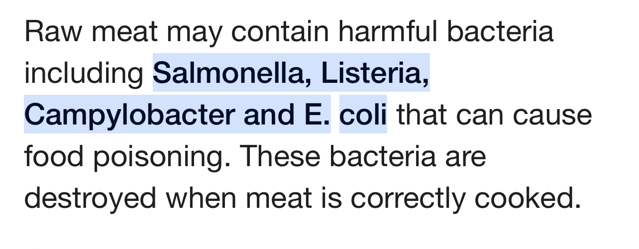Image resolution: width=639 pixels, height=249 pixels.
Task: Place cursor on the word harmful
Action: point(387,31)
